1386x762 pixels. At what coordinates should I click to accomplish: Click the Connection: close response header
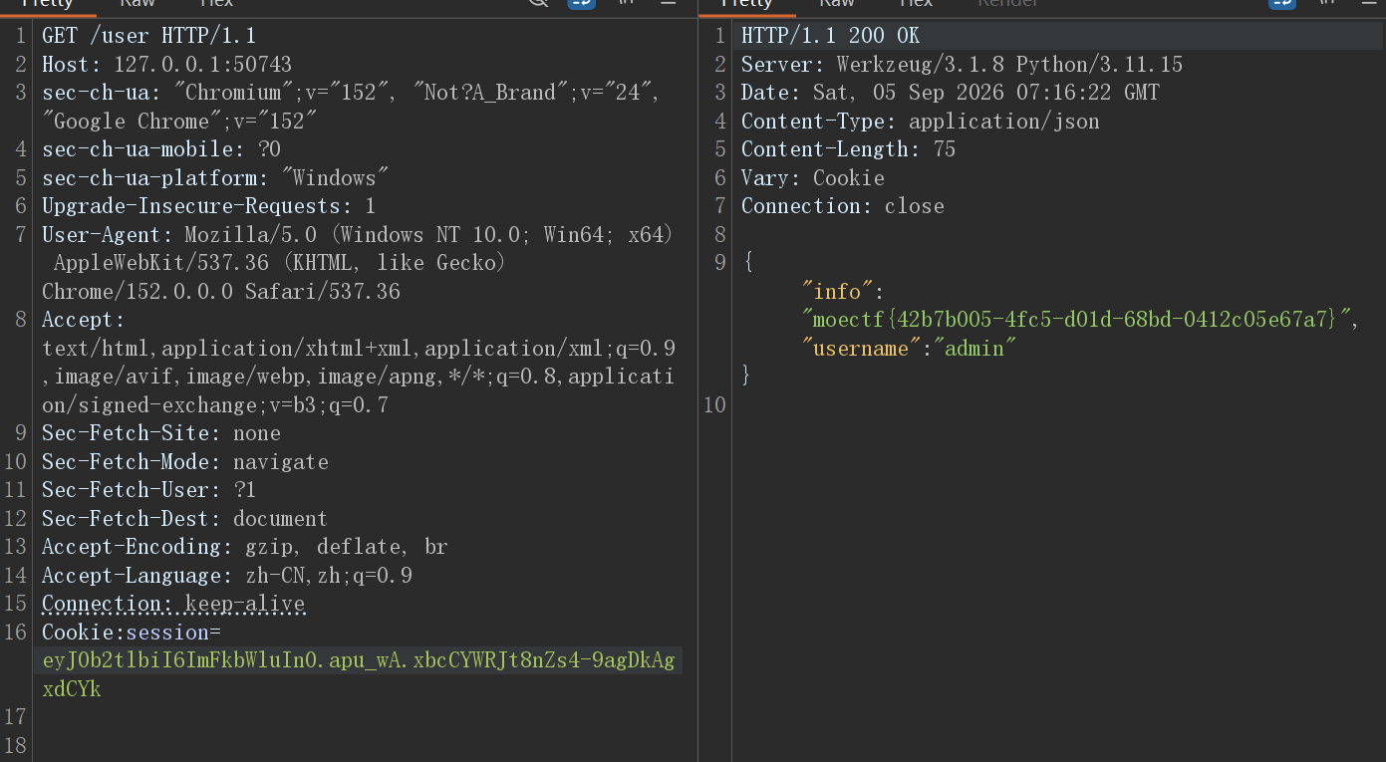pos(842,206)
